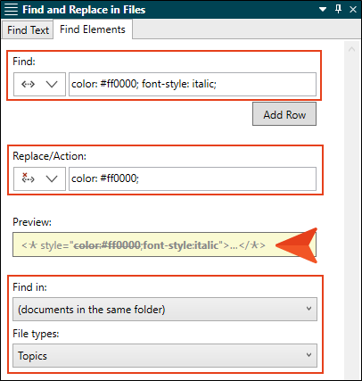This screenshot has width=362, height=381.
Task: Open the File types Topics dropdown
Action: click(165, 356)
